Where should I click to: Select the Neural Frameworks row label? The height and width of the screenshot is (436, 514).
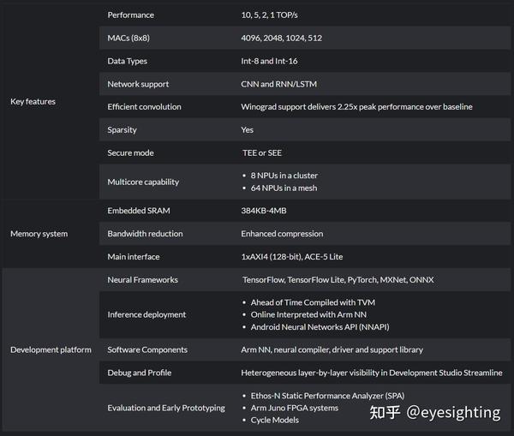tap(143, 280)
